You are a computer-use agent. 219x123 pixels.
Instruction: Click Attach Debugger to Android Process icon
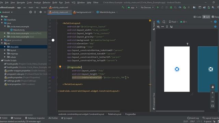click(x=184, y=7)
